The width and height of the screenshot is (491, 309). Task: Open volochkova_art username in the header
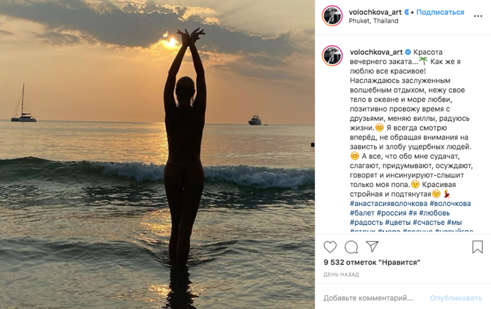(374, 12)
